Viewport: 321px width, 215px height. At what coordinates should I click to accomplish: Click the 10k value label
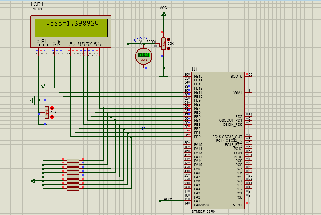click(54, 112)
